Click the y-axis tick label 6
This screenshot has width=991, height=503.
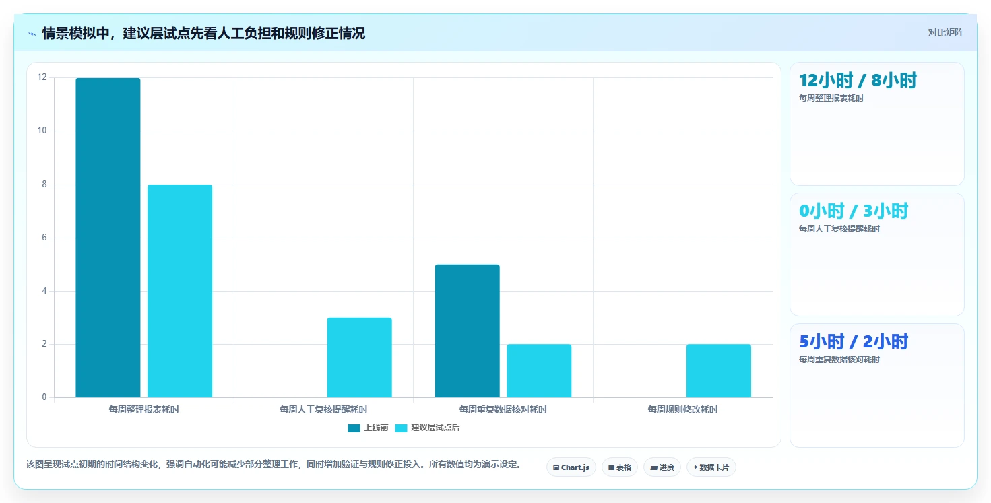(44, 238)
